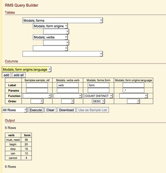The image size is (166, 173).
Task: Click the add button
Action: point(6,75)
